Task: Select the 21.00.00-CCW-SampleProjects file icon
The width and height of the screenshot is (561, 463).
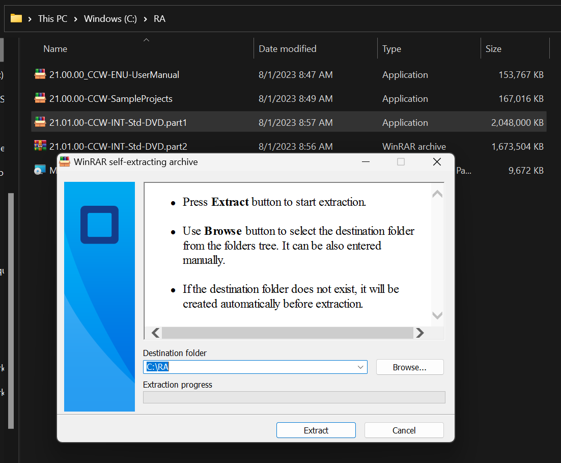Action: point(40,98)
